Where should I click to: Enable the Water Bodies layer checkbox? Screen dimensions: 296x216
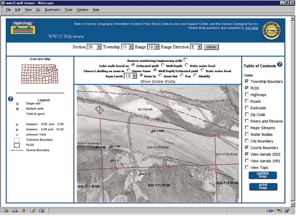point(247,134)
